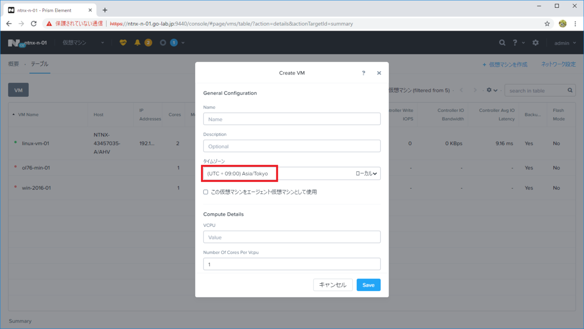Open the ネットワーク設定 link
Image resolution: width=584 pixels, height=329 pixels.
[x=559, y=64]
